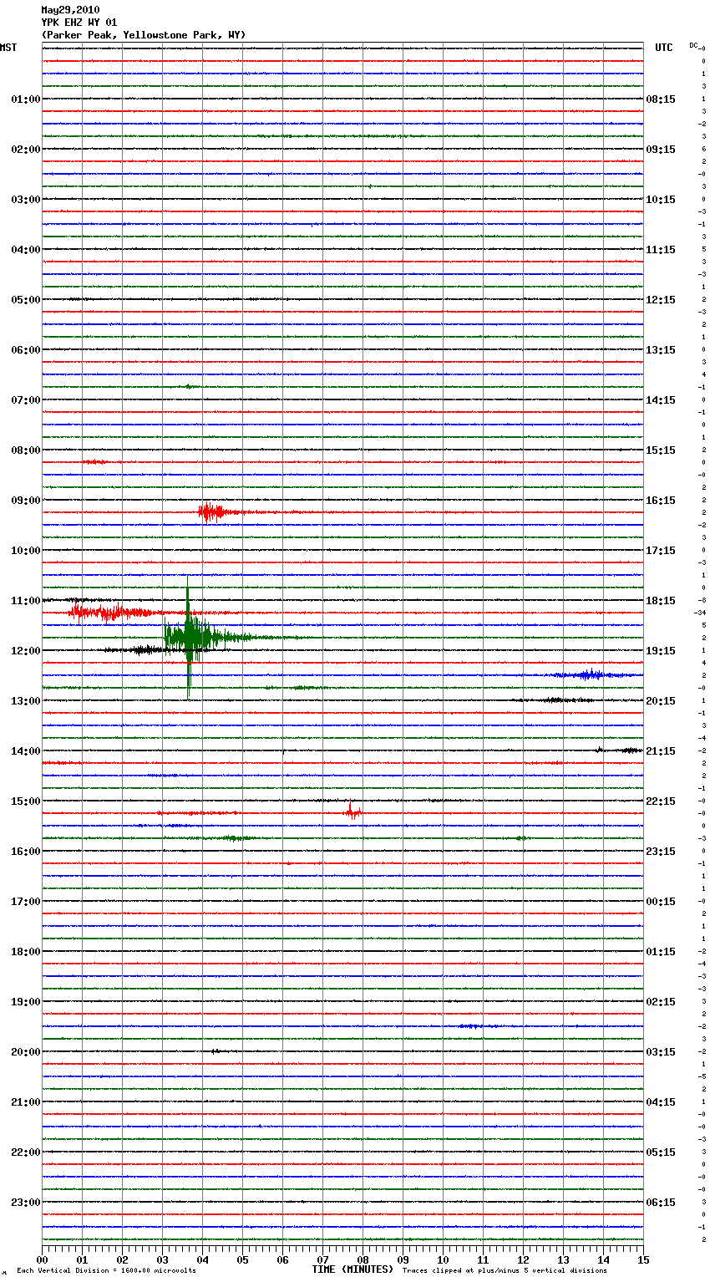Click the 06:15 UTC time label
710x1282 pixels.
(661, 1203)
